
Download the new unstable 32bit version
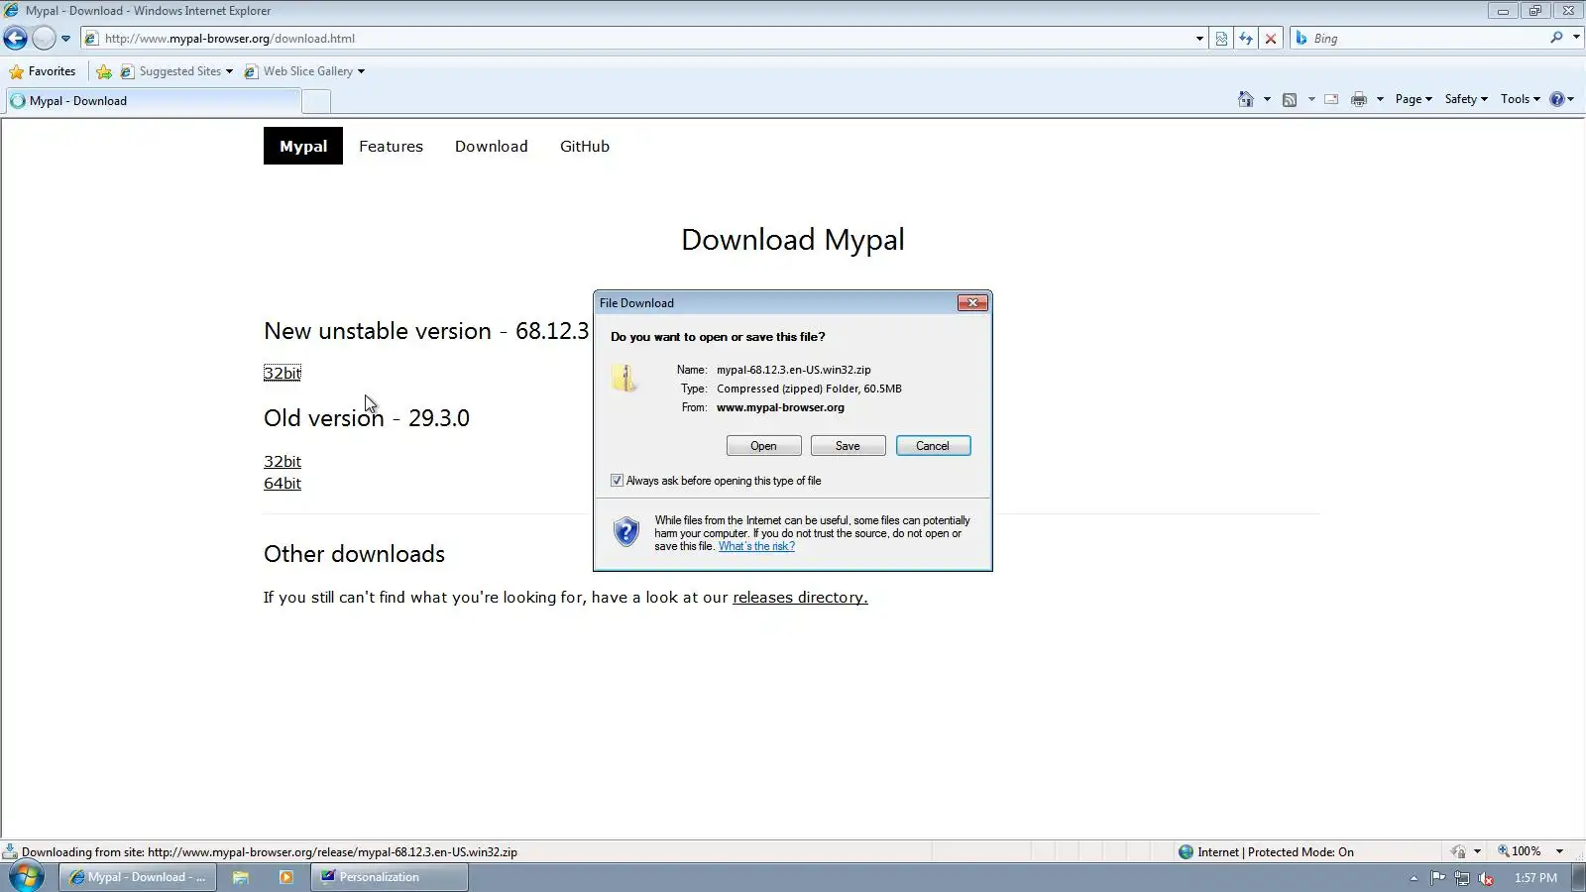(x=283, y=373)
